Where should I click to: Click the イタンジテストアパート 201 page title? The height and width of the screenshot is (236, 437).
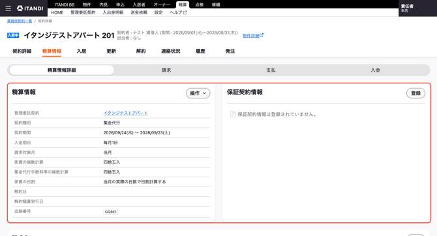69,35
